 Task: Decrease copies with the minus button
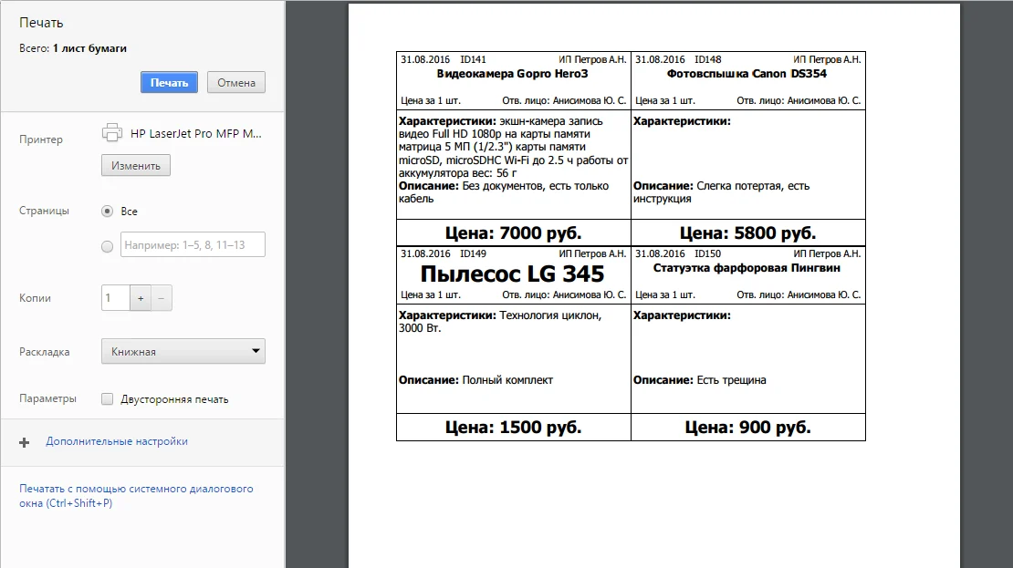[162, 298]
